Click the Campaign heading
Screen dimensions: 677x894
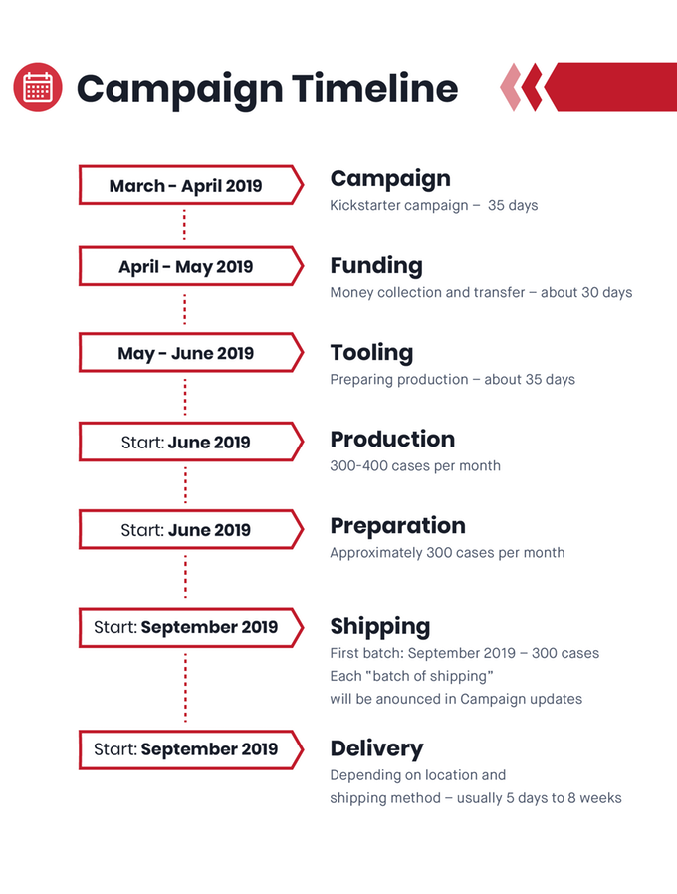coord(390,179)
